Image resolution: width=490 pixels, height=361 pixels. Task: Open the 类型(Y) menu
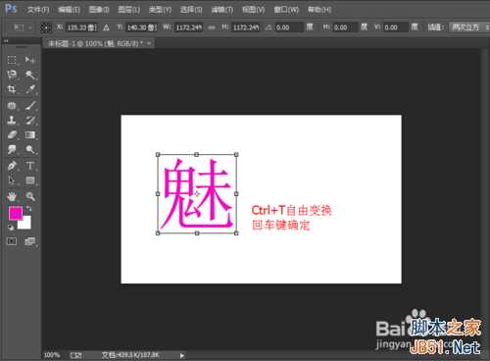click(160, 10)
